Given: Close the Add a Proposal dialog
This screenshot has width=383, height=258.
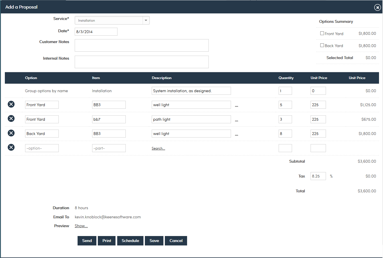Looking at the screenshot, I should pyautogui.click(x=377, y=7).
